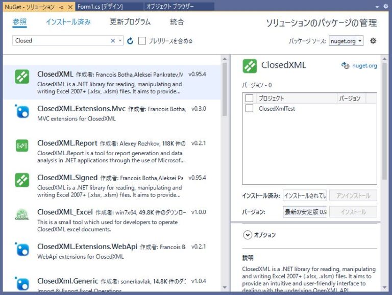Click the details pane vertical scrollbar thumb
The width and height of the screenshot is (392, 295).
pos(384,121)
